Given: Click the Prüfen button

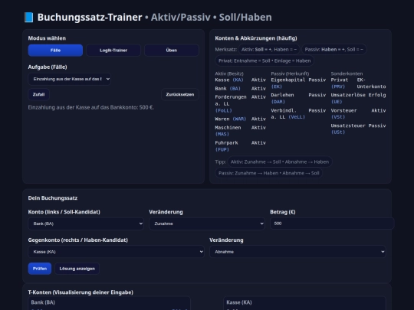Looking at the screenshot, I should 40,269.
